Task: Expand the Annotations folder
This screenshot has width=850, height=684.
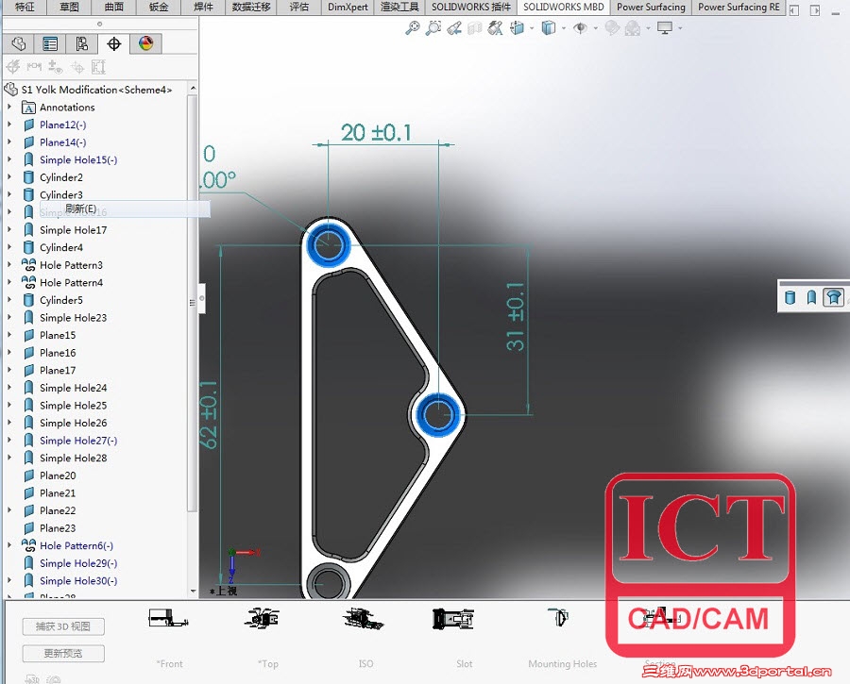Action: (x=9, y=108)
